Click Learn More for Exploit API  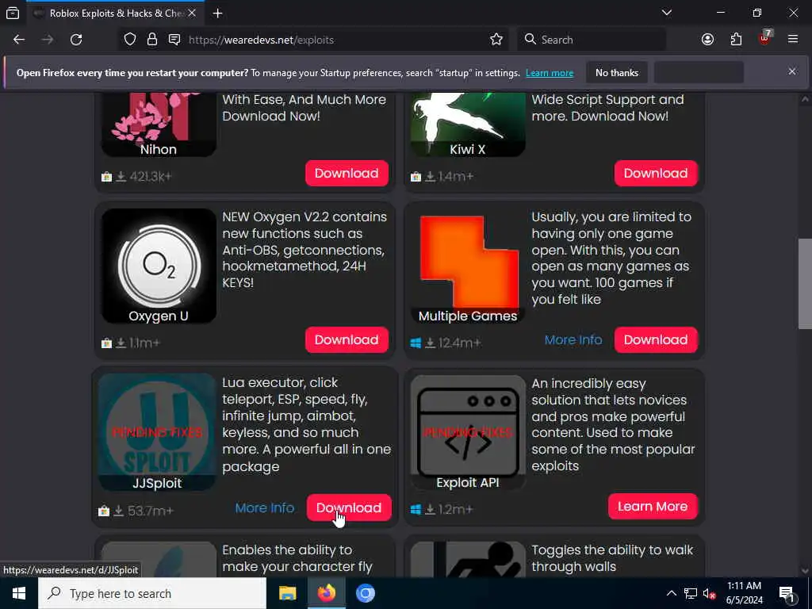pos(653,506)
